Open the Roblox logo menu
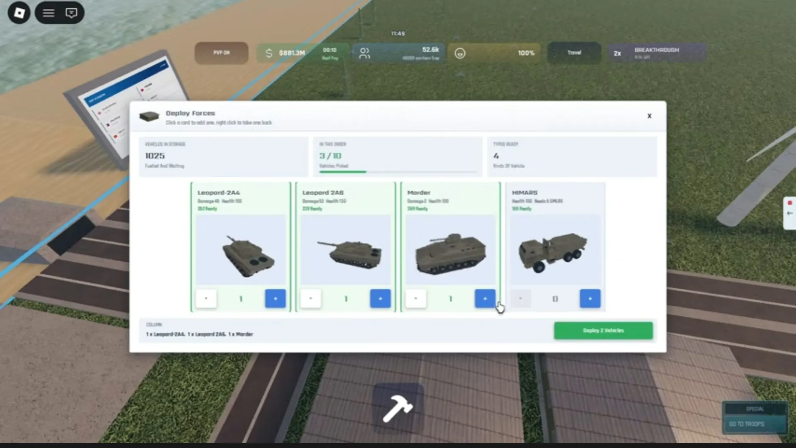Viewport: 796px width, 448px height. pos(19,12)
